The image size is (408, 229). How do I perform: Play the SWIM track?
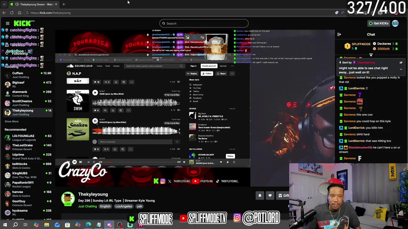[95, 93]
